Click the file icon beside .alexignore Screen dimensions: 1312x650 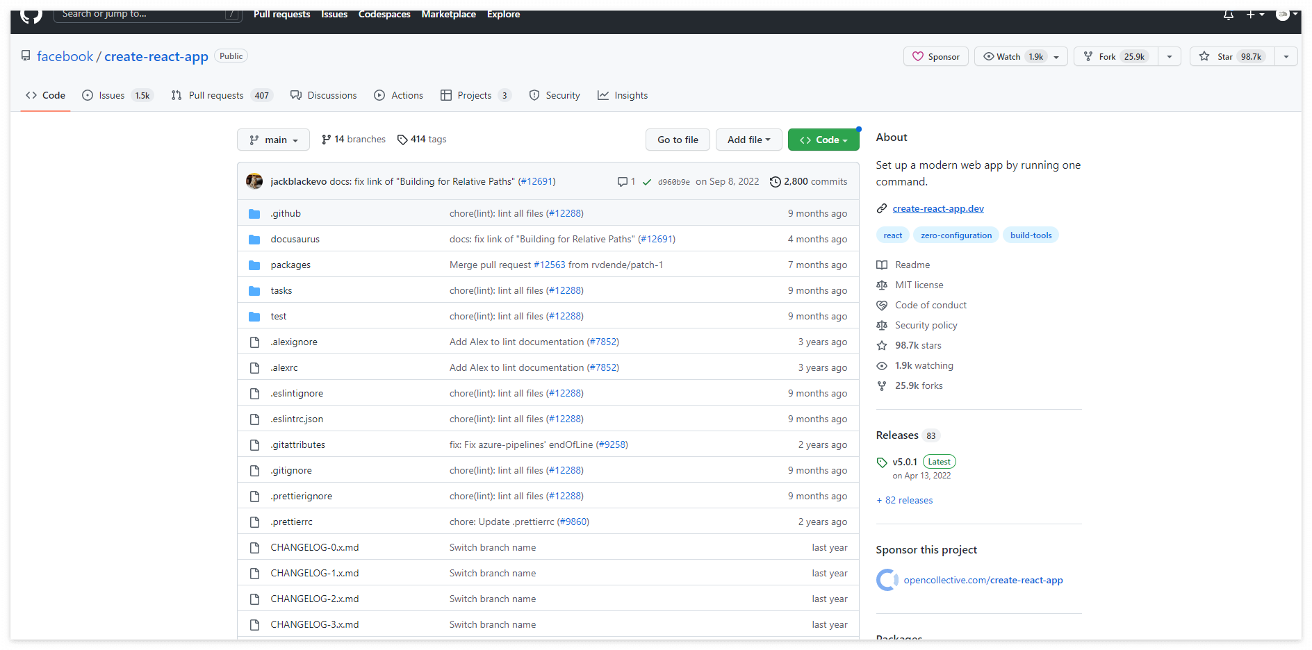pyautogui.click(x=254, y=342)
